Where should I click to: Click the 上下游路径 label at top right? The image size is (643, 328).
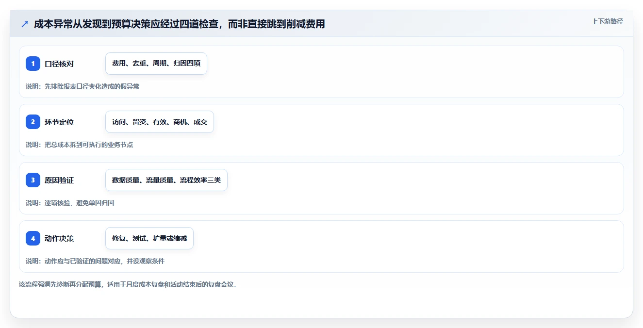click(x=607, y=21)
